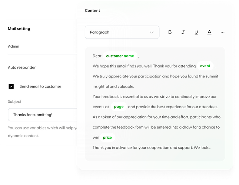The width and height of the screenshot is (239, 185).
Task: Click the Dear greeting text
Action: tap(97, 56)
